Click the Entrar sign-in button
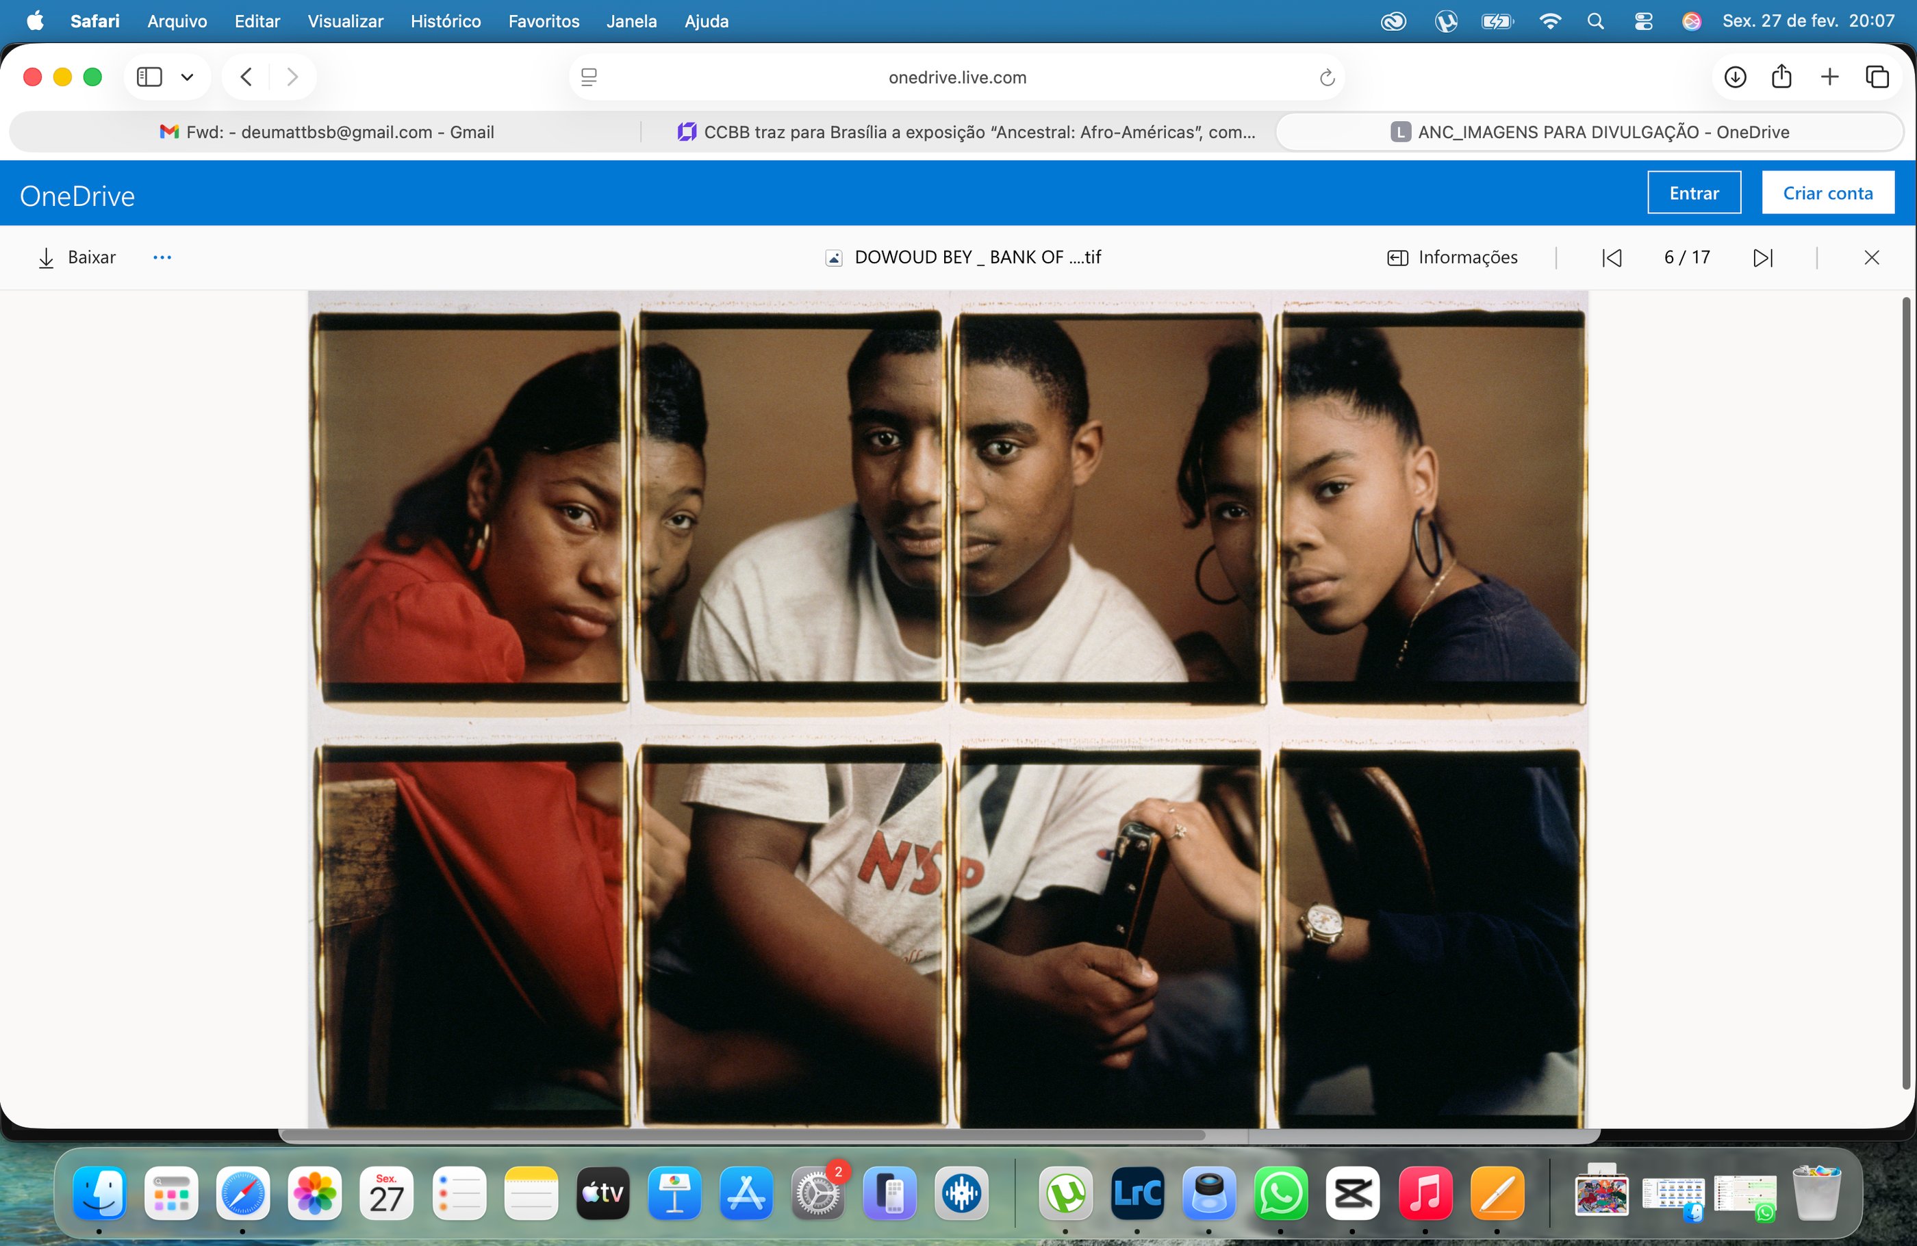The image size is (1917, 1246). (1693, 193)
